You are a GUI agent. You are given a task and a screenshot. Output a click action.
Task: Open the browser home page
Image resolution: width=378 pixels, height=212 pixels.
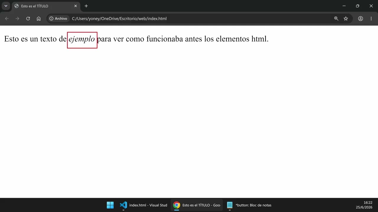pos(39,19)
